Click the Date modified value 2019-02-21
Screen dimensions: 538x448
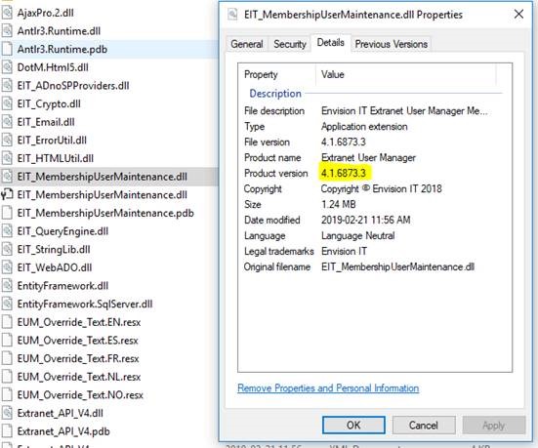[366, 220]
